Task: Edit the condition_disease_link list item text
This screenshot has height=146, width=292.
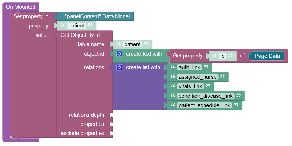Action: (206, 96)
